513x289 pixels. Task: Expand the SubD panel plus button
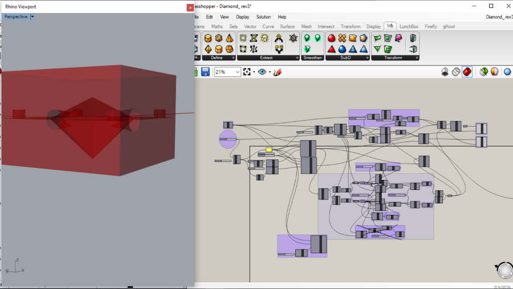tap(368, 58)
